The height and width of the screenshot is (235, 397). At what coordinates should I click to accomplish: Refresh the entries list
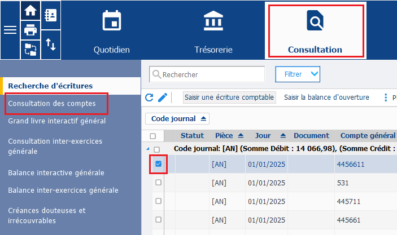tap(150, 97)
